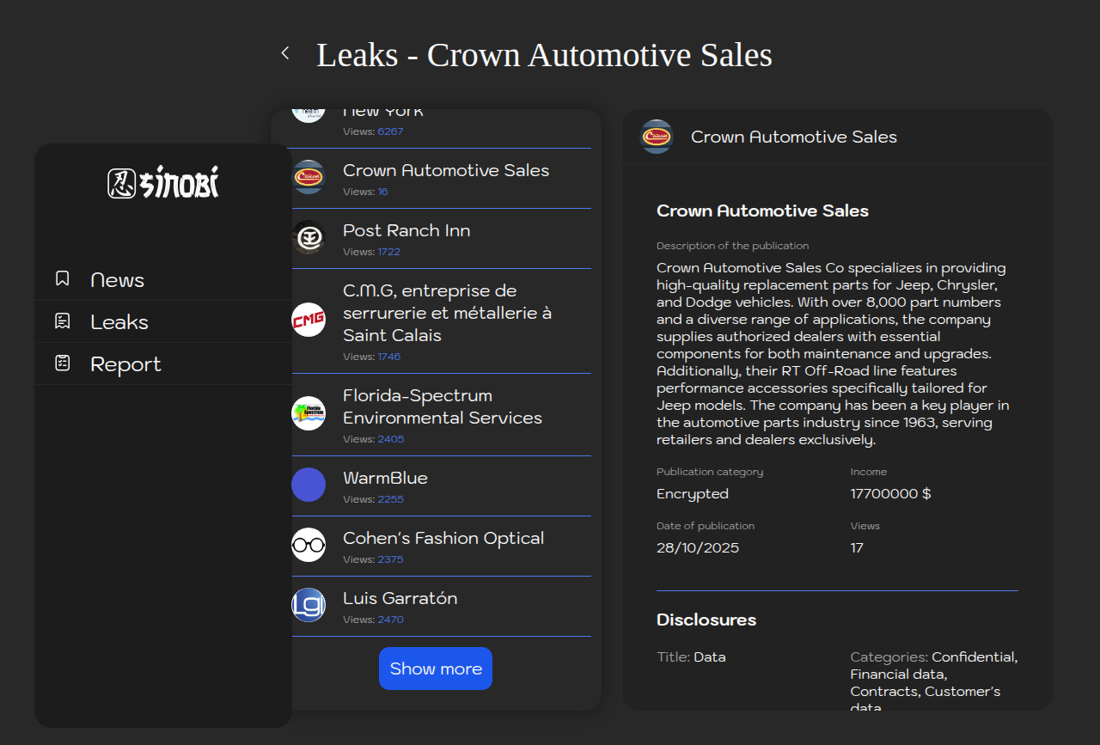Click the Sinobi logo in sidebar

[x=163, y=183]
